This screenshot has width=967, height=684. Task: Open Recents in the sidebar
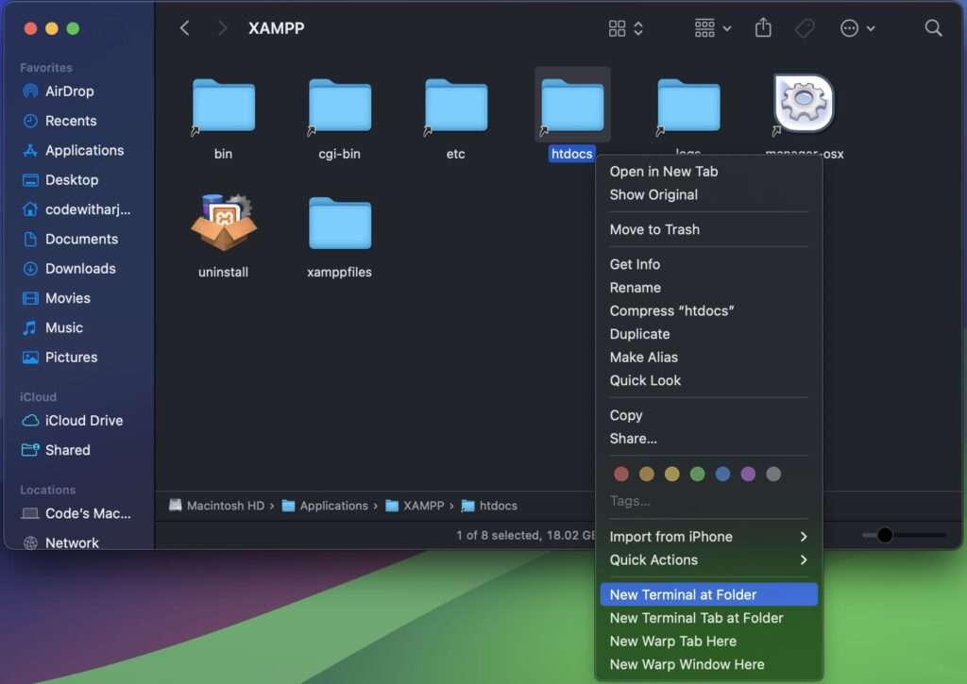[x=70, y=121]
